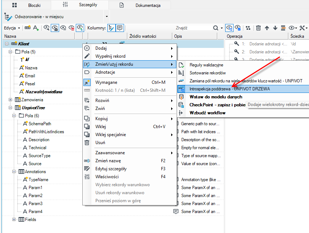The height and width of the screenshot is (233, 309).
Task: Toggle the comment column button
Action: [x=120, y=28]
